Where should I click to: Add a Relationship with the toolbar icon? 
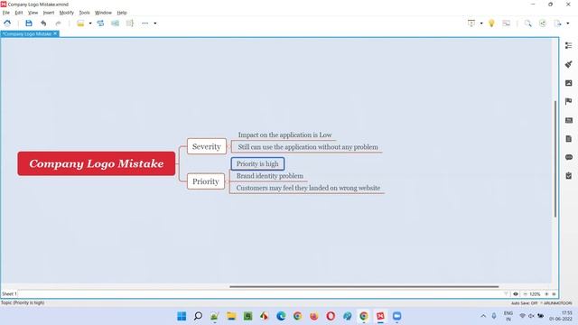coord(100,23)
